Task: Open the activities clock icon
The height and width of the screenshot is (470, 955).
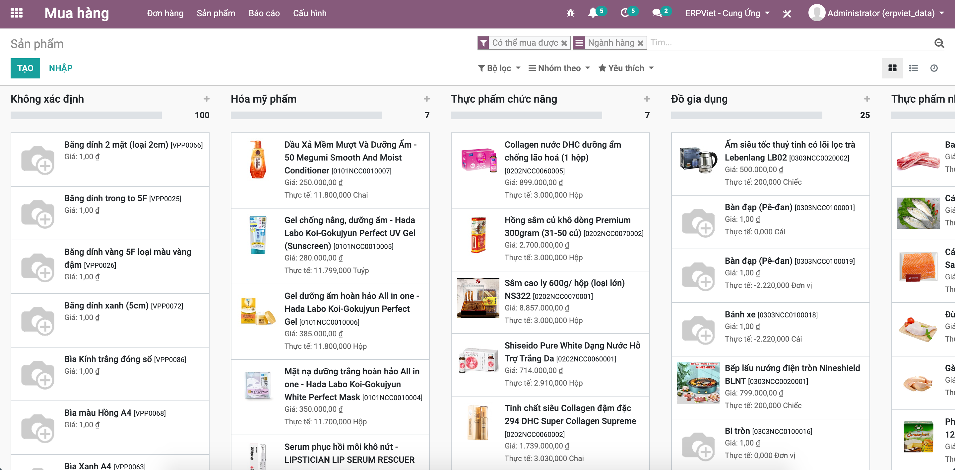Action: pos(625,13)
